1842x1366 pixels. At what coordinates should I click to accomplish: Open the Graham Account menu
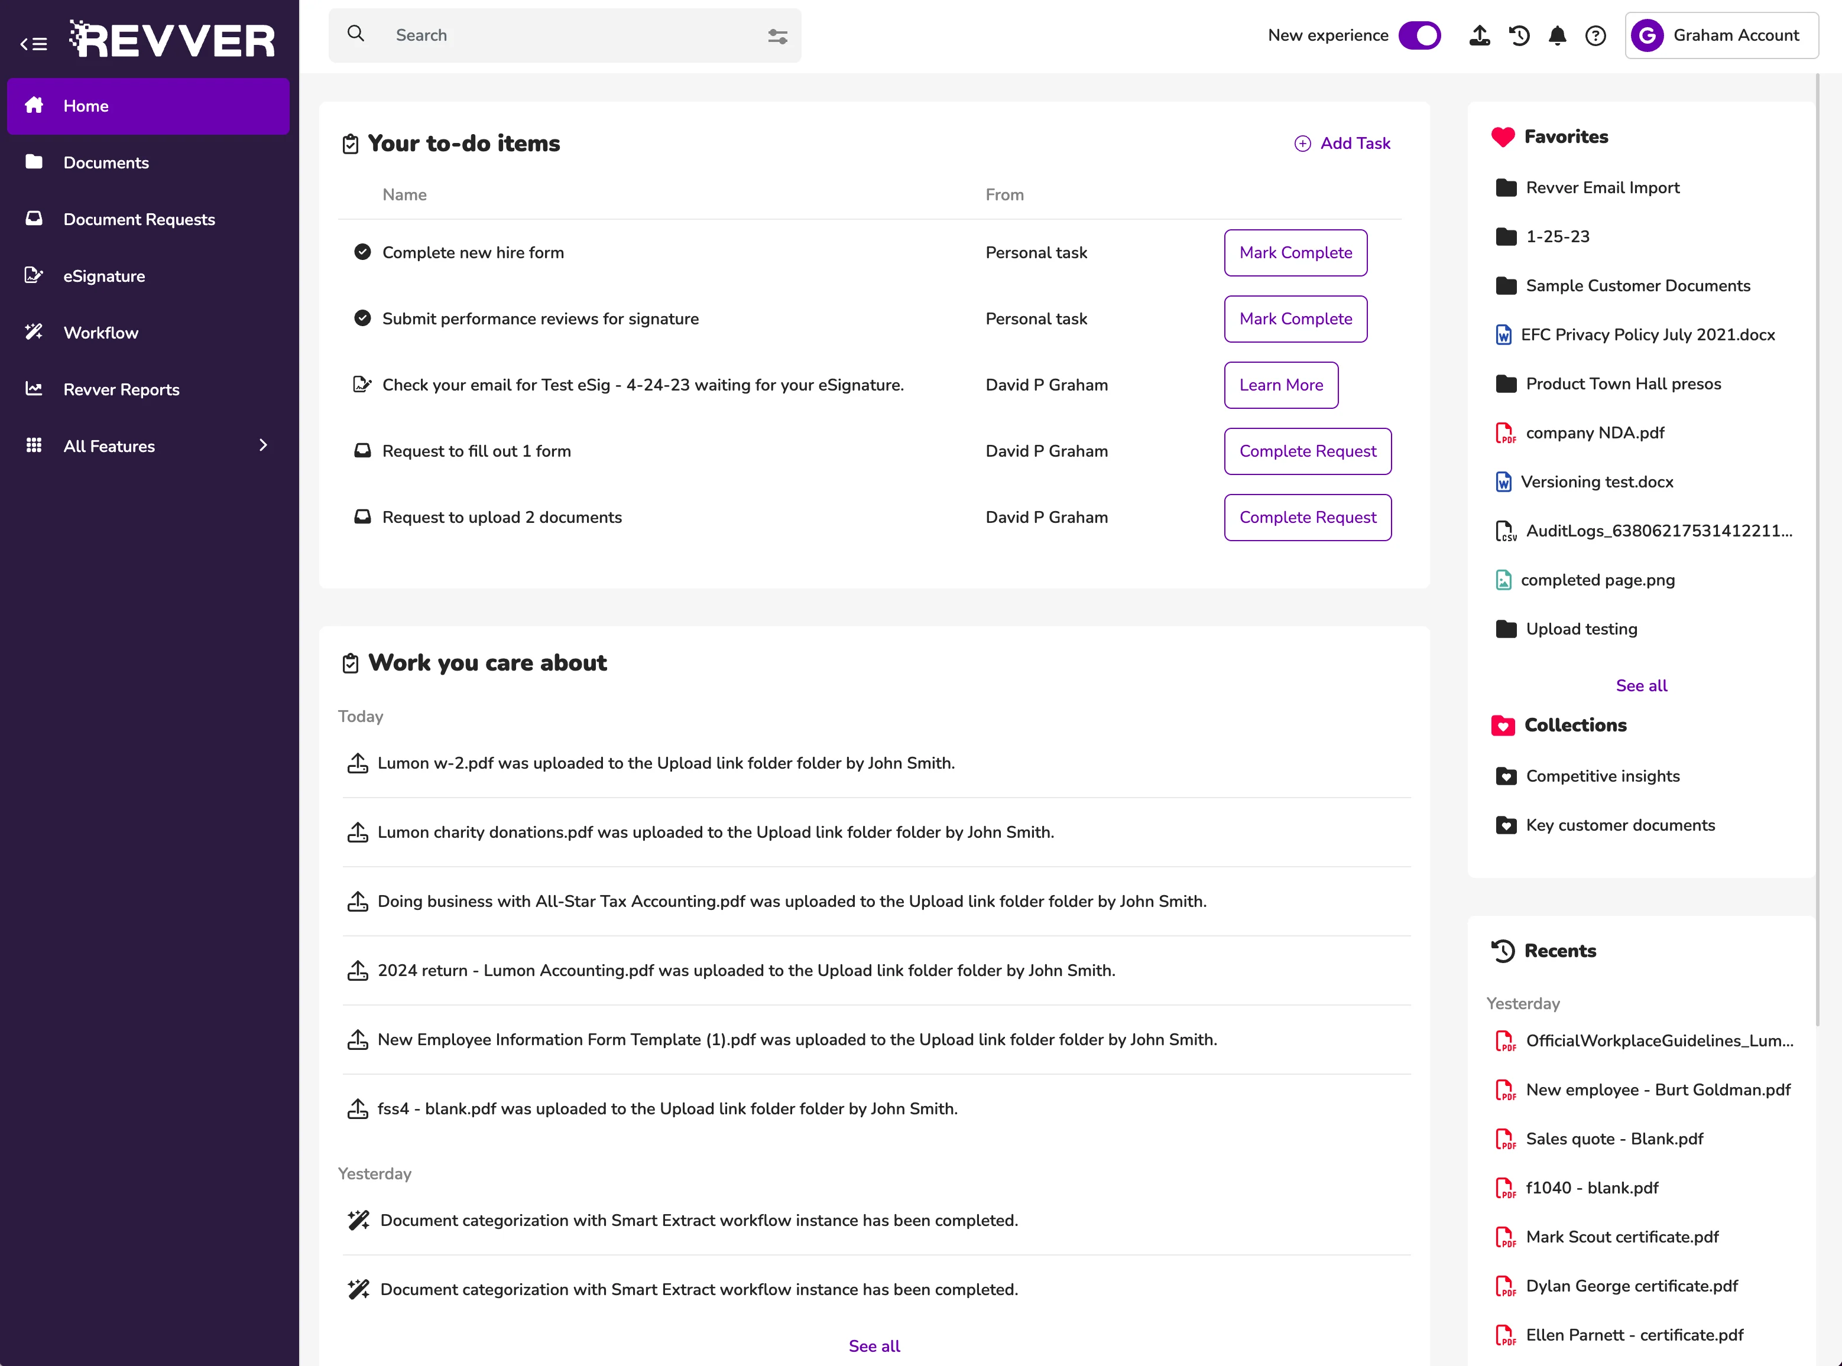coord(1720,35)
